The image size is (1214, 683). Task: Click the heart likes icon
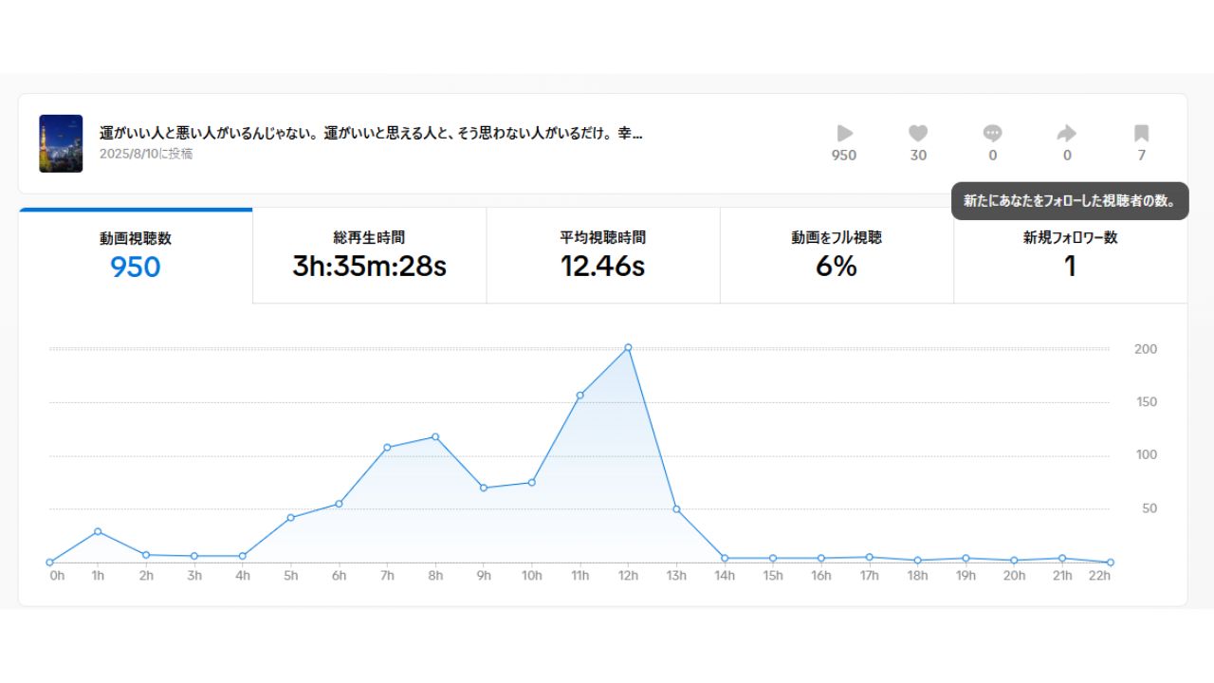click(x=918, y=134)
